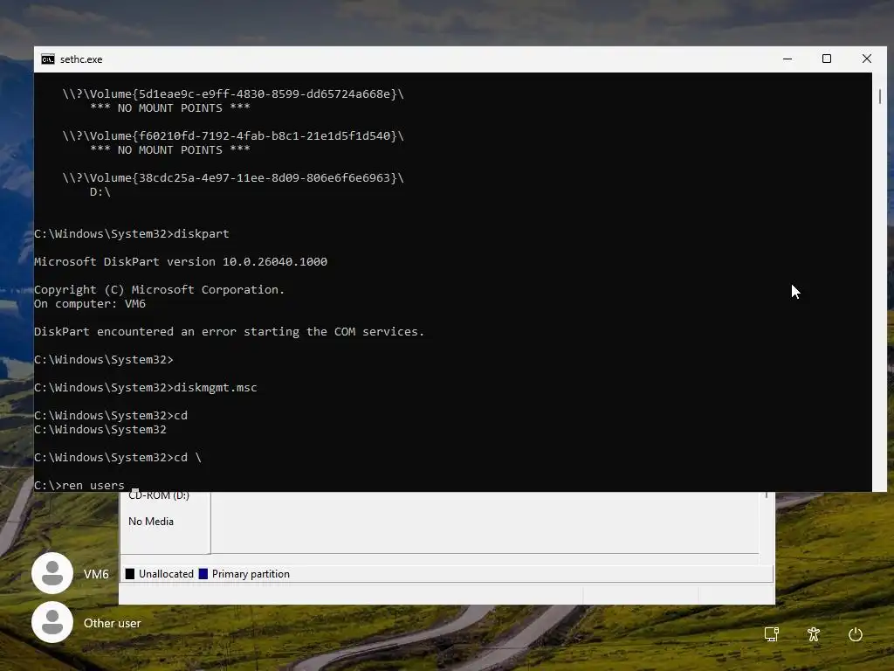The width and height of the screenshot is (894, 671).
Task: Click the Volume{f60210fd...} line
Action: (x=233, y=135)
